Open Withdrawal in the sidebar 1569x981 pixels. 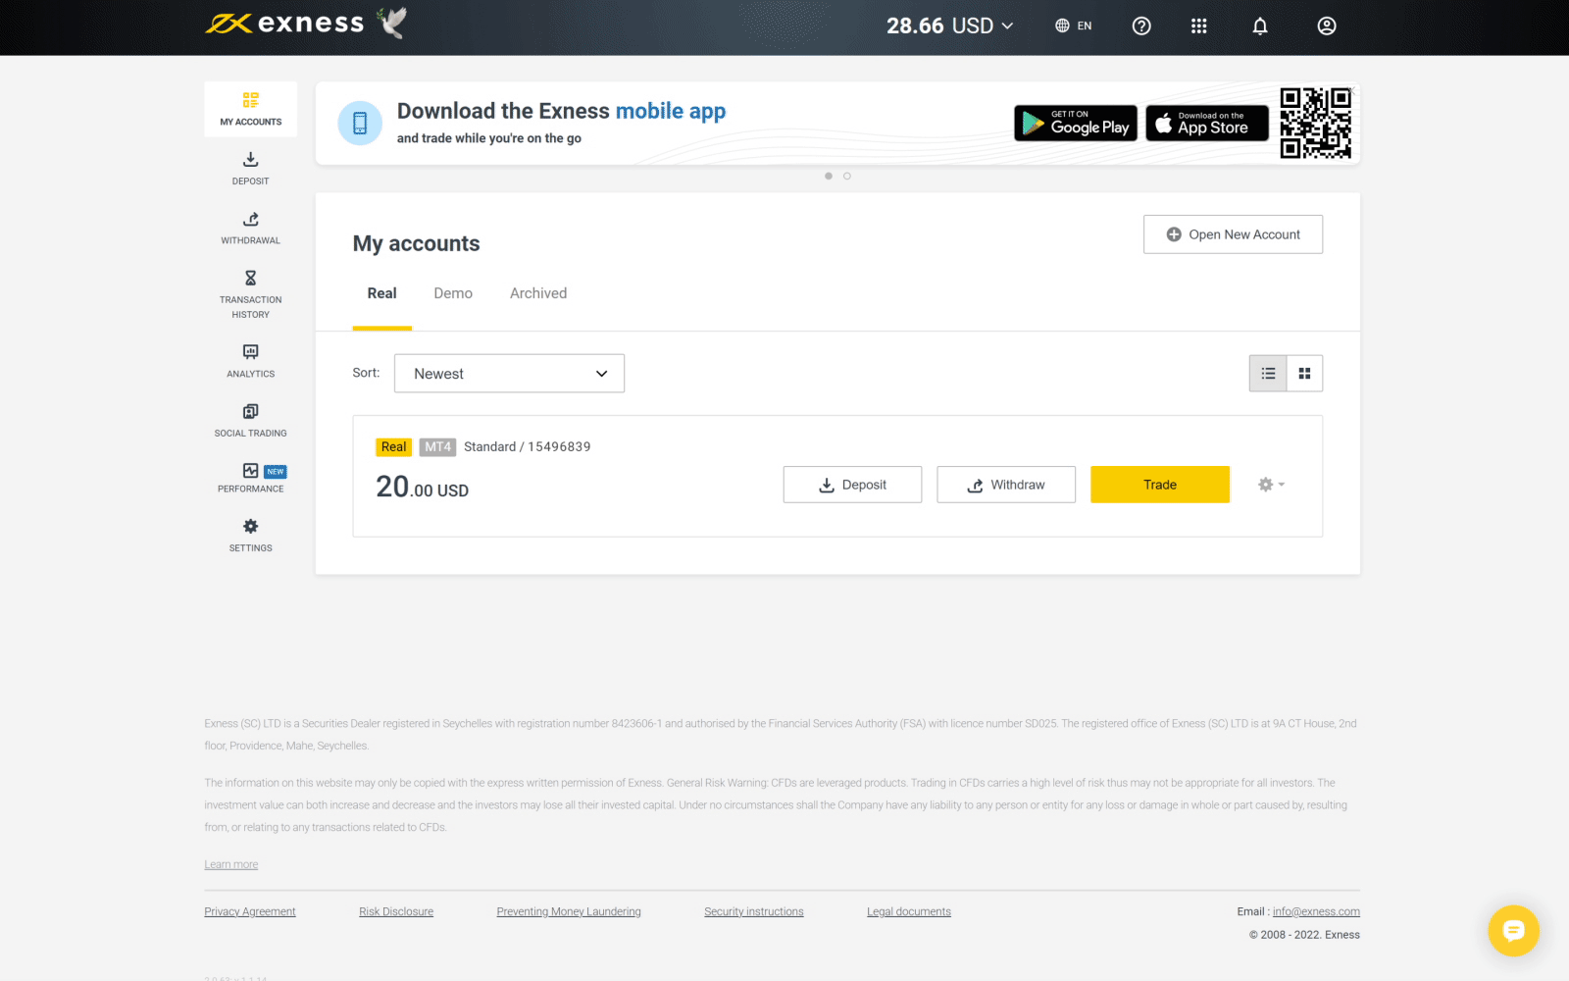(250, 228)
